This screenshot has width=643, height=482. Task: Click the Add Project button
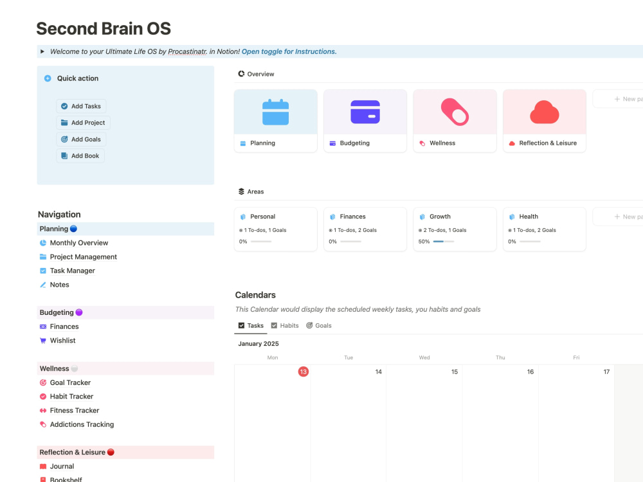83,123
